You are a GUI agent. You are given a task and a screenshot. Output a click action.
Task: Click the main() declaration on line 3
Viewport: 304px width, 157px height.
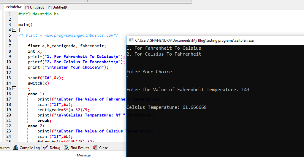click(x=26, y=25)
